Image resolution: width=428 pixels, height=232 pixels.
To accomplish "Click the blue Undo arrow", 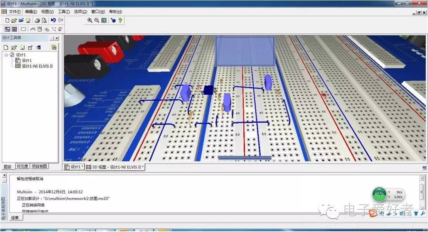I will [53, 20].
